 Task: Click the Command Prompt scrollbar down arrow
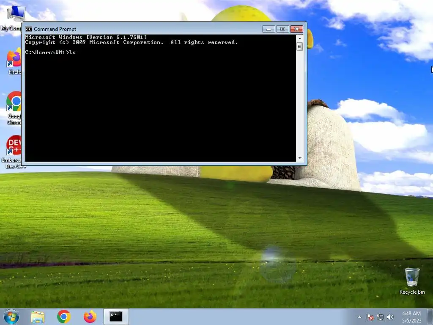(300, 158)
